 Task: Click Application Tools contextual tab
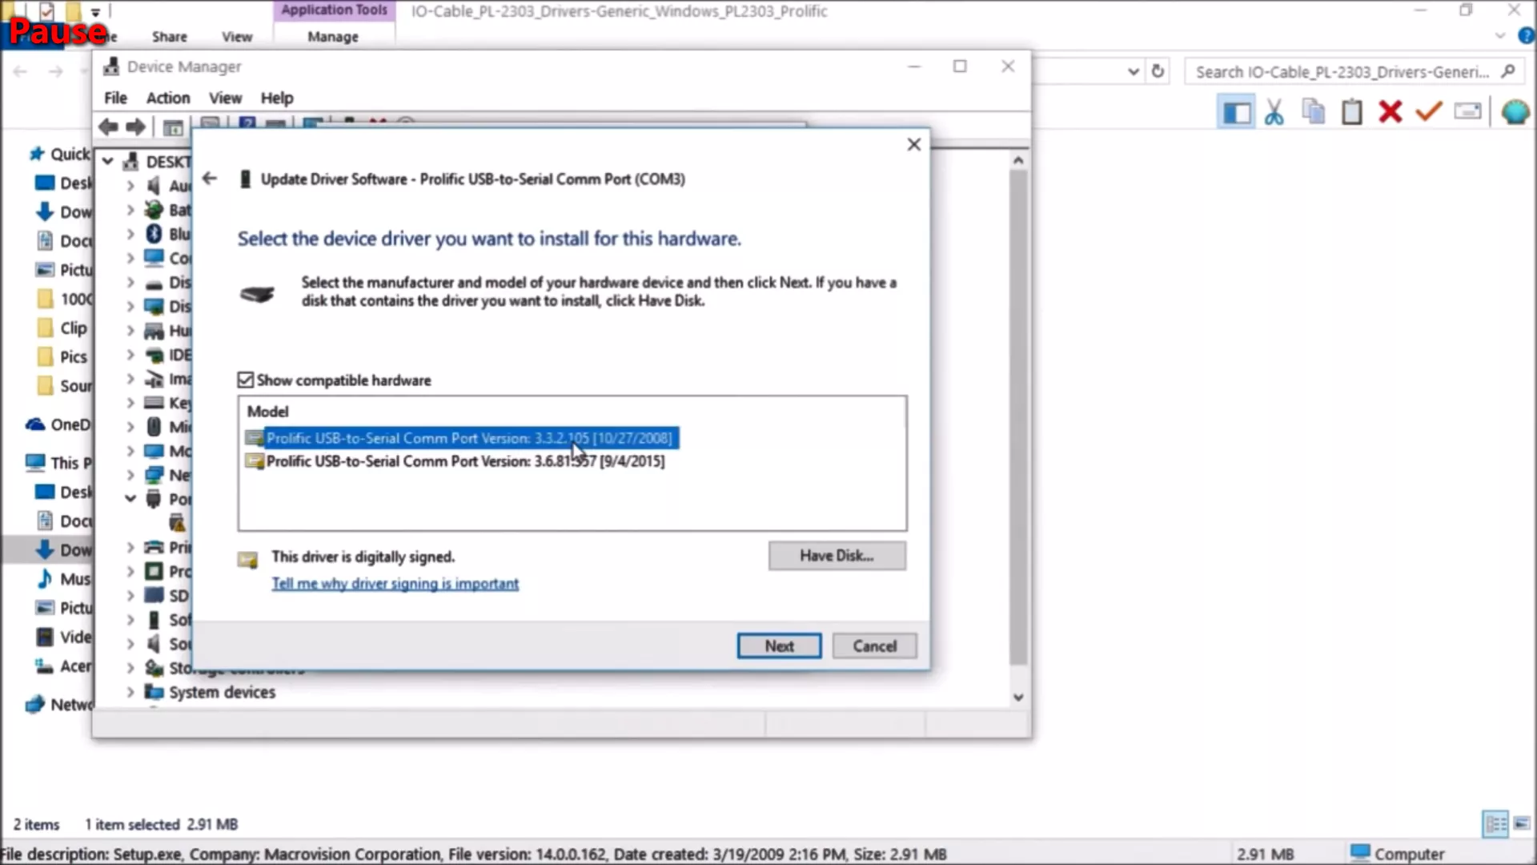pos(334,10)
